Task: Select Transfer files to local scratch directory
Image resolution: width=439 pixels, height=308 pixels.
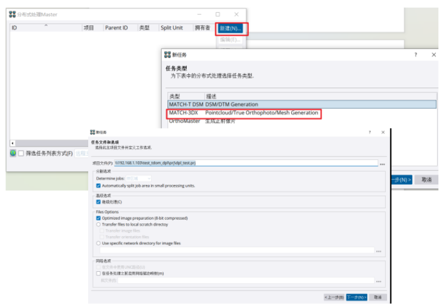Action: [x=98, y=224]
